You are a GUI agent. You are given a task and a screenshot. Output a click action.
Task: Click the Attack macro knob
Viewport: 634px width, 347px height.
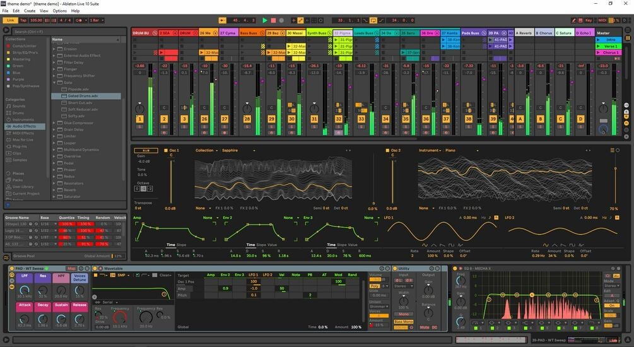(24, 319)
